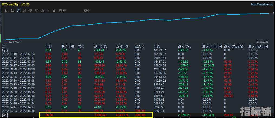The width and height of the screenshot is (275, 118).
Task: Click the 合计 totals row label
Action: click(5, 115)
